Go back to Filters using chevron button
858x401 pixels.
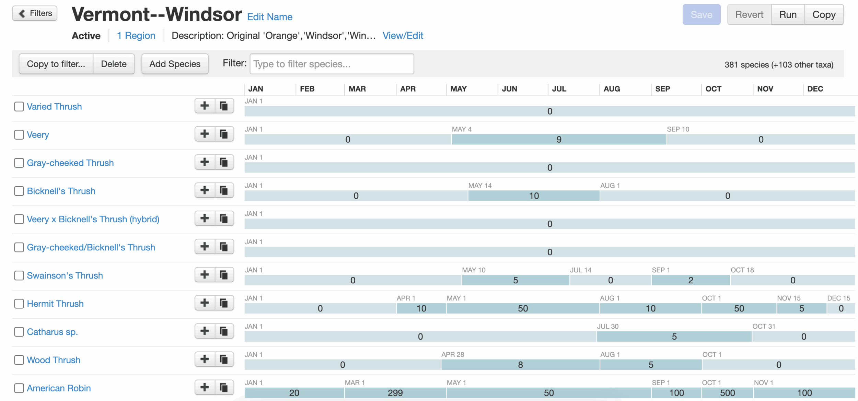click(35, 13)
